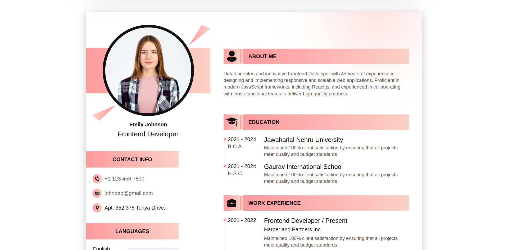The image size is (508, 250).
Task: Select the ABOUT ME section header
Action: pyautogui.click(x=316, y=56)
